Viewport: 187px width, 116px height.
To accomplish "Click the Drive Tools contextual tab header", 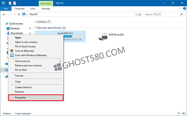I will click(x=46, y=3).
